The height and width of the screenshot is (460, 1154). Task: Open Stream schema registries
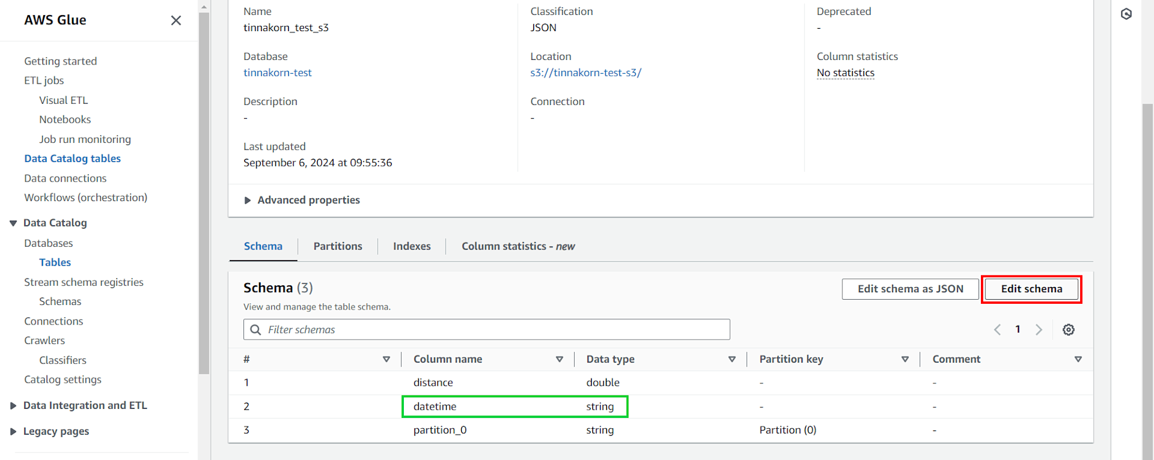(x=84, y=282)
